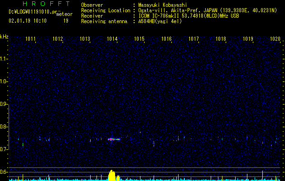Click the 'Receiving Location' label
This screenshot has height=181, width=285.
(106, 10)
